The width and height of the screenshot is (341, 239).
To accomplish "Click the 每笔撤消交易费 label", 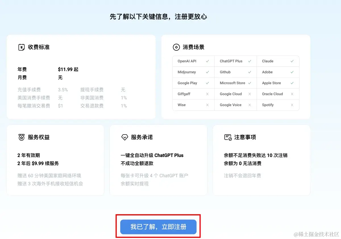I will tap(34, 106).
